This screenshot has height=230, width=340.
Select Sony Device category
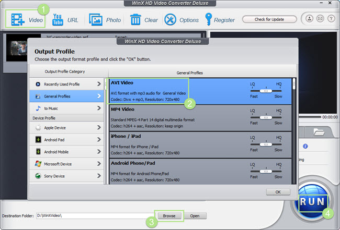pyautogui.click(x=66, y=176)
